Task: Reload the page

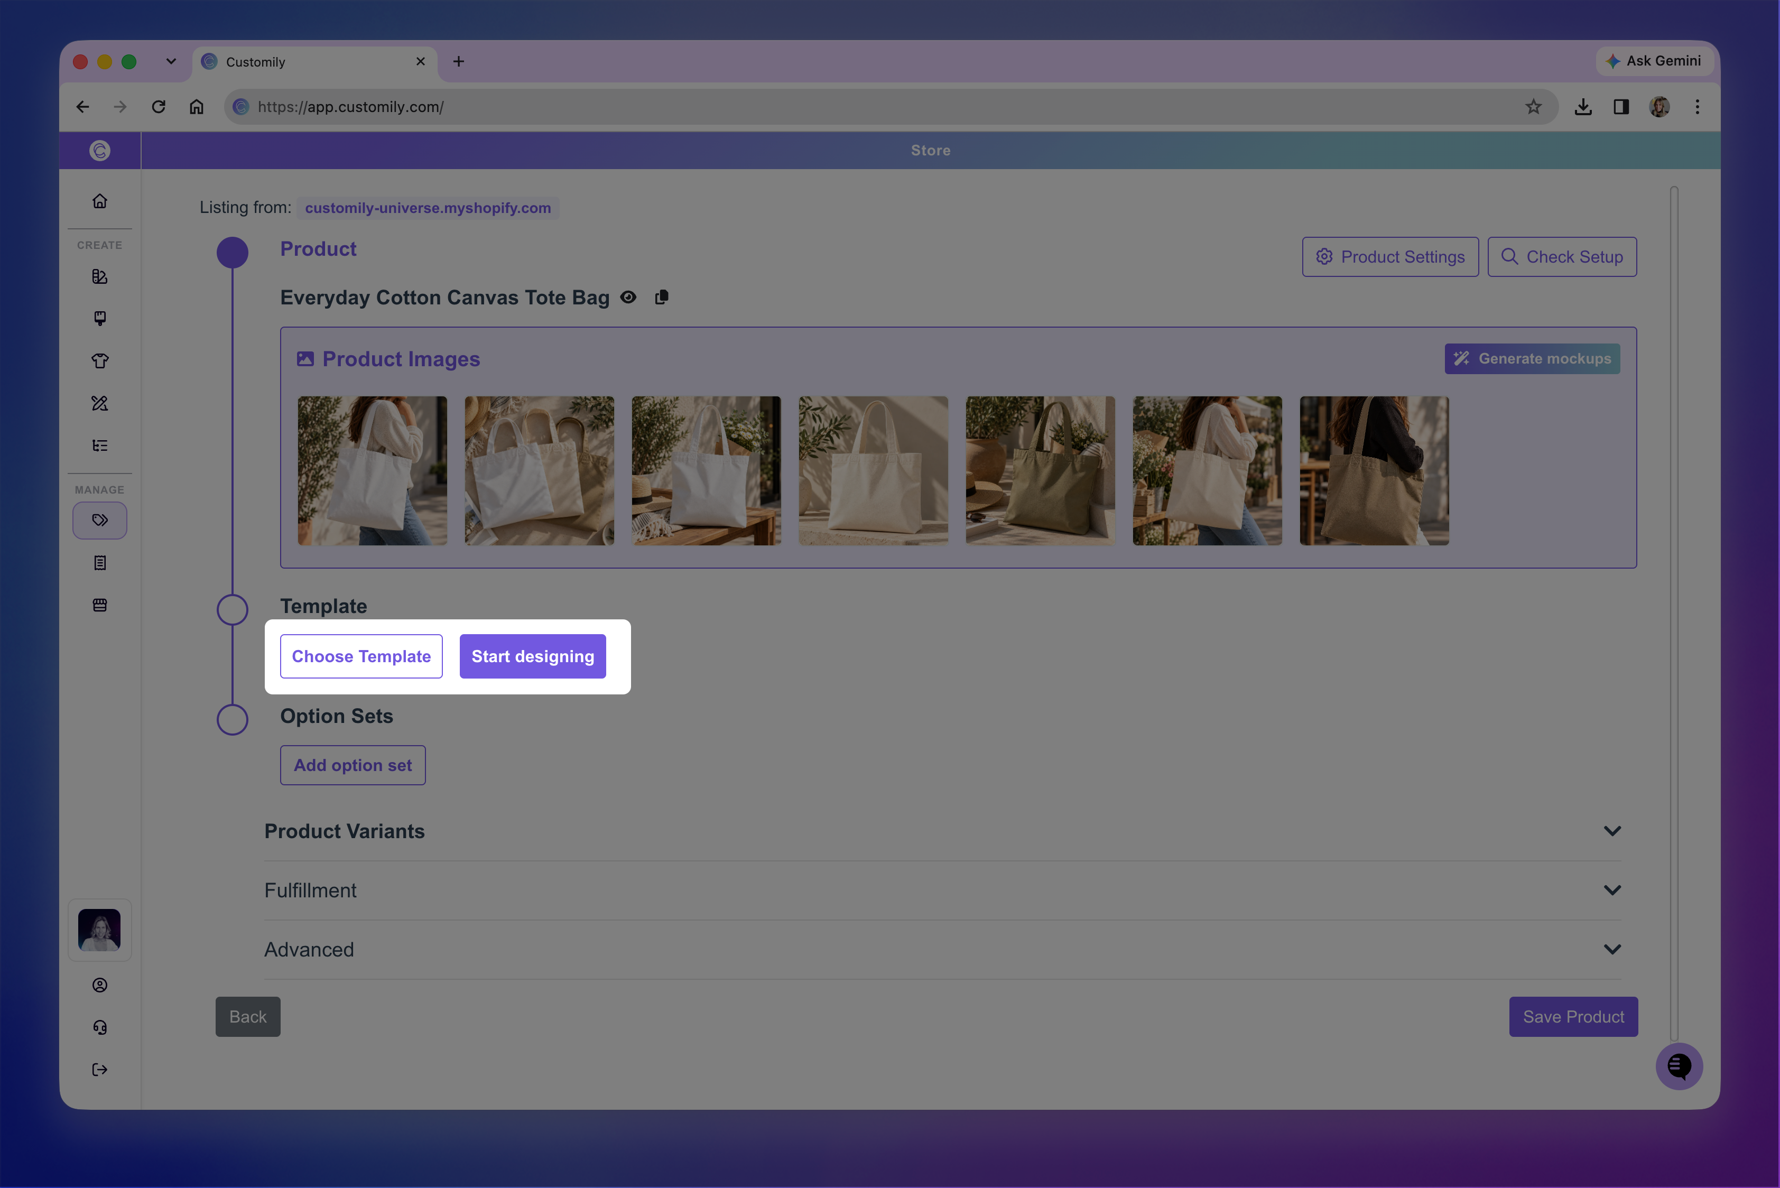Action: coord(159,107)
